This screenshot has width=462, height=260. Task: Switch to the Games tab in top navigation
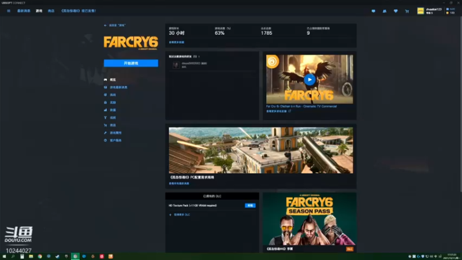click(39, 11)
